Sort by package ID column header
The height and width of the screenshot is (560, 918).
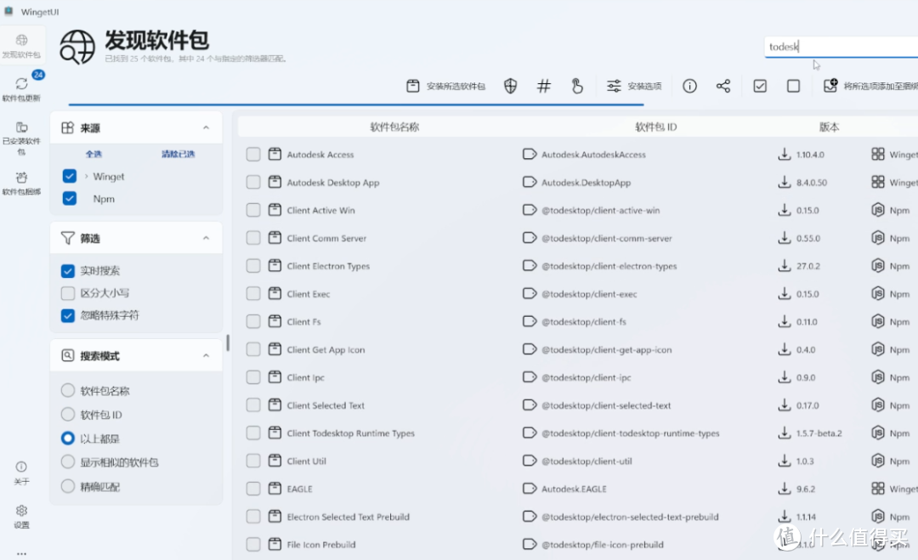click(x=655, y=127)
